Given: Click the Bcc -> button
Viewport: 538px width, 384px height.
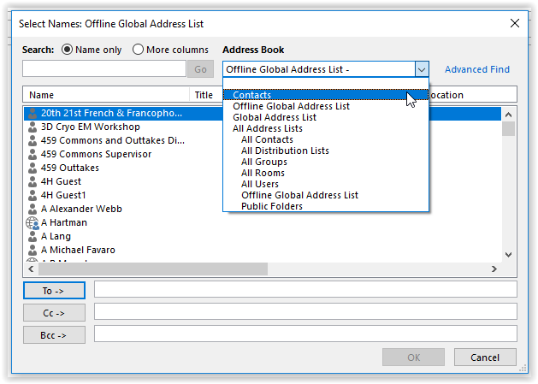Looking at the screenshot, I should click(x=54, y=335).
